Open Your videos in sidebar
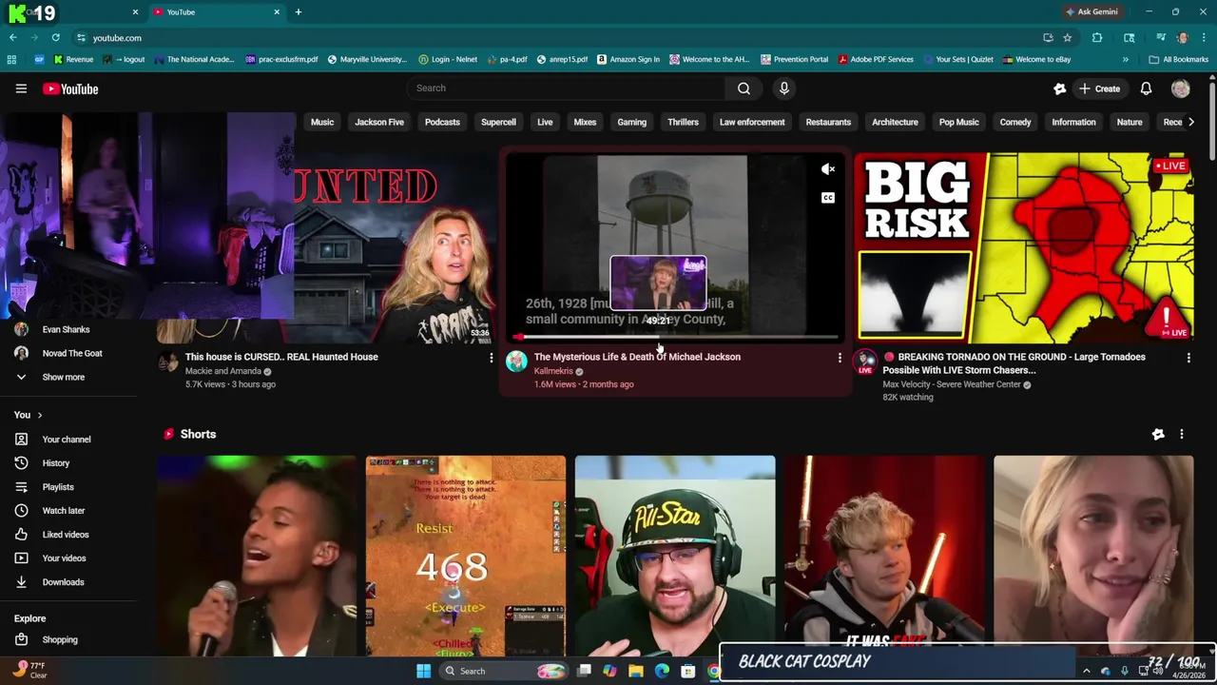The height and width of the screenshot is (685, 1217). [x=64, y=558]
